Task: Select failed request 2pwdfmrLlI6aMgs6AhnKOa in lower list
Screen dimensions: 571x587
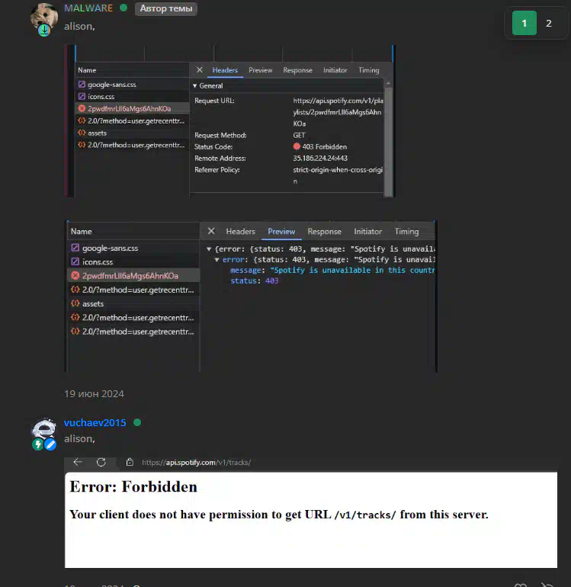Action: point(133,275)
